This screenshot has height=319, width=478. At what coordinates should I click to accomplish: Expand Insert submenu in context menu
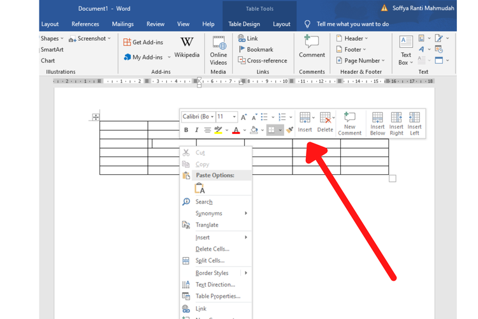216,237
